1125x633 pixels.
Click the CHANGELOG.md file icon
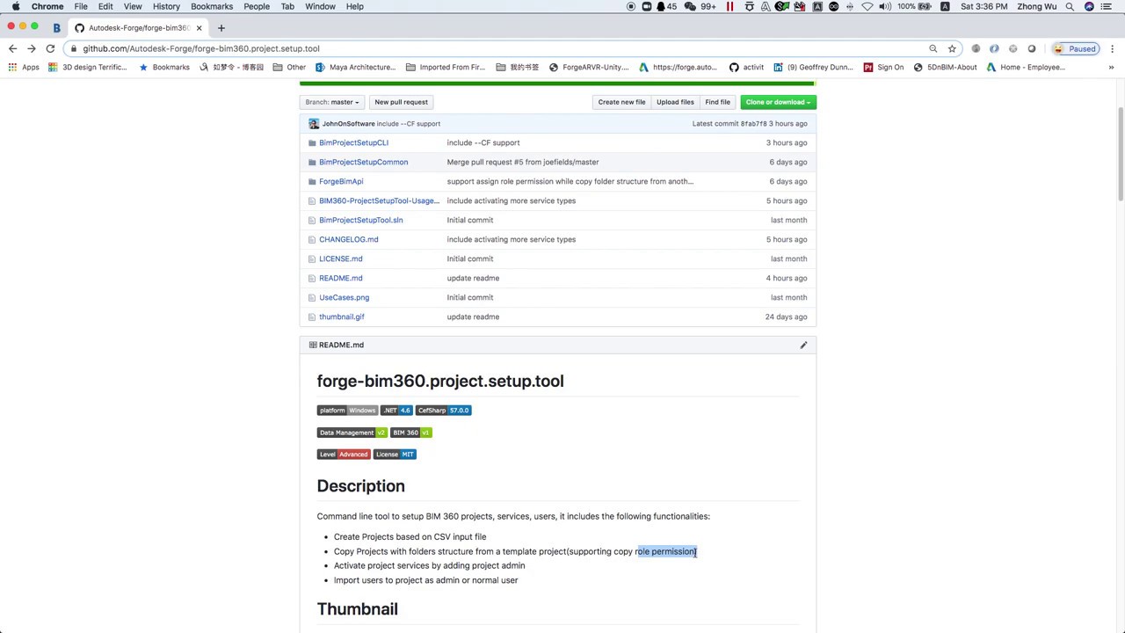pyautogui.click(x=312, y=239)
